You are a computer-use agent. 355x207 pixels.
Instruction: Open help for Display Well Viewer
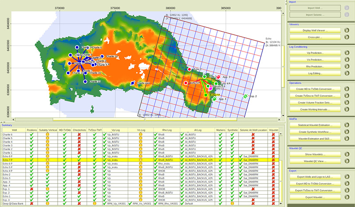pyautogui.click(x=346, y=30)
